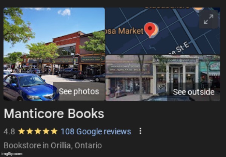Click the imgflip.com watermark
The height and width of the screenshot is (157, 226).
[x=12, y=154]
